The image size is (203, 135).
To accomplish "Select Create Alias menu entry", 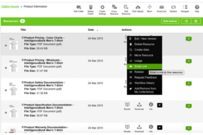I will [144, 50].
